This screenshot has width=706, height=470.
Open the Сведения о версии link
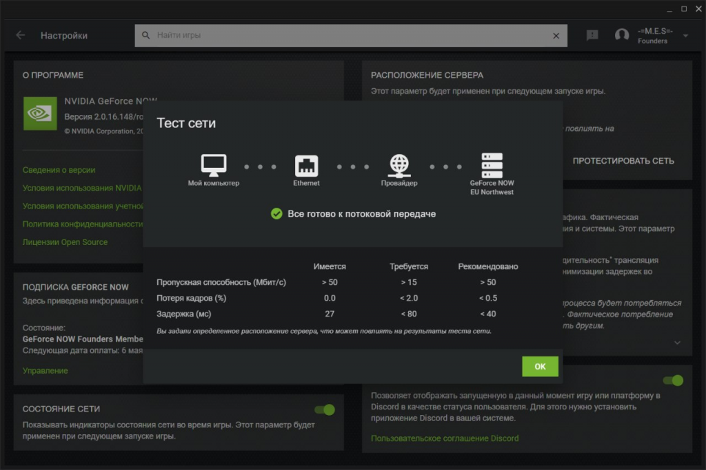(59, 170)
